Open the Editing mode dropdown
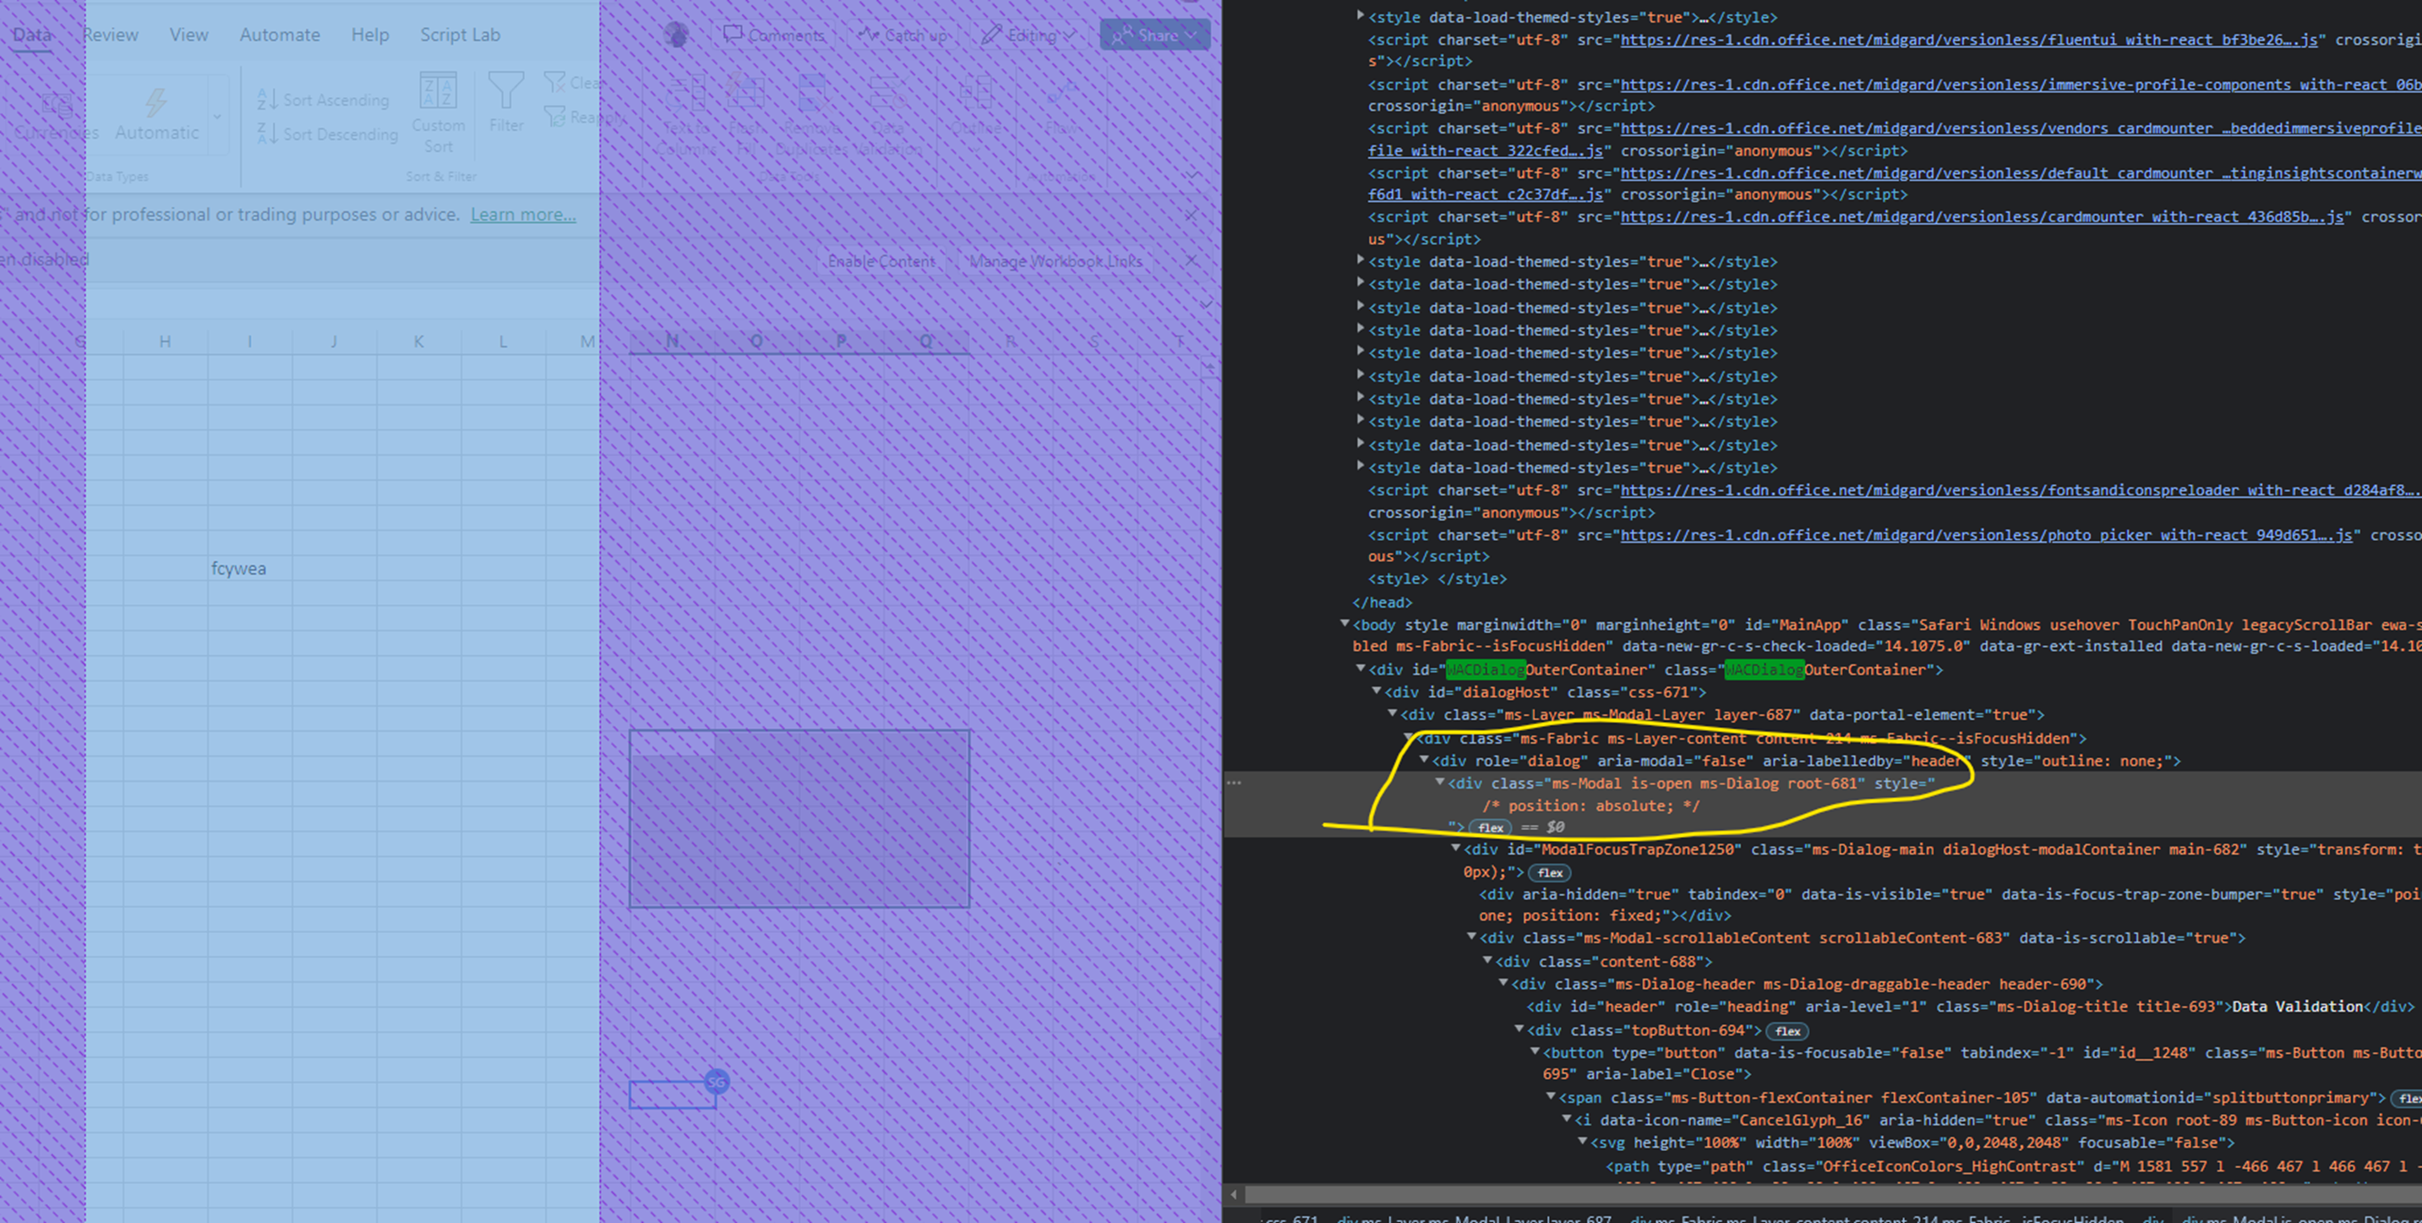 [x=1028, y=35]
